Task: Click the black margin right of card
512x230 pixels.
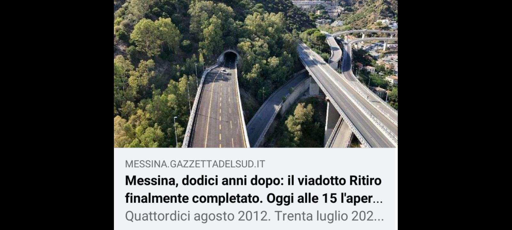Action: click(455, 115)
